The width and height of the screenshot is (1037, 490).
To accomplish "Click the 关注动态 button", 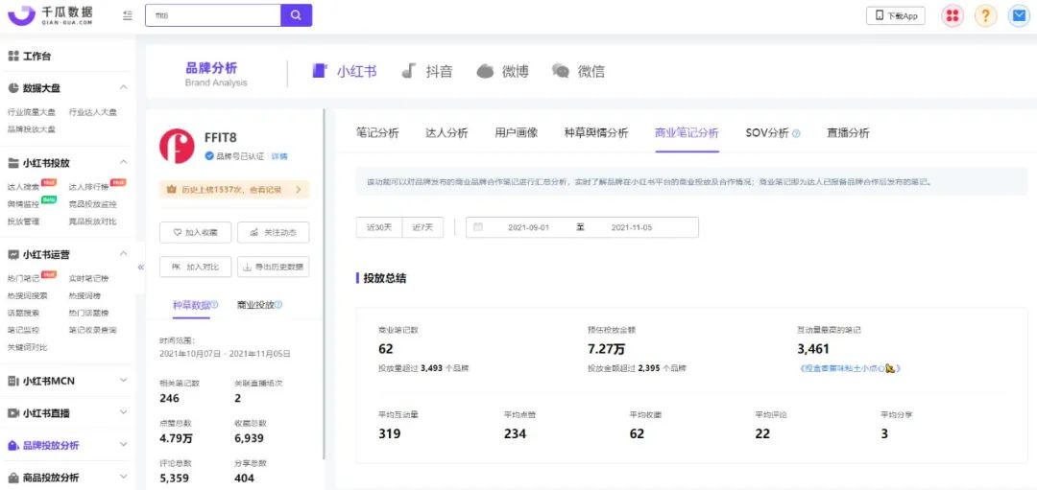I will pos(273,232).
